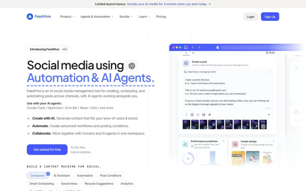
Task: Click the post body text starting I have a secret Discord
Action: click(x=227, y=92)
